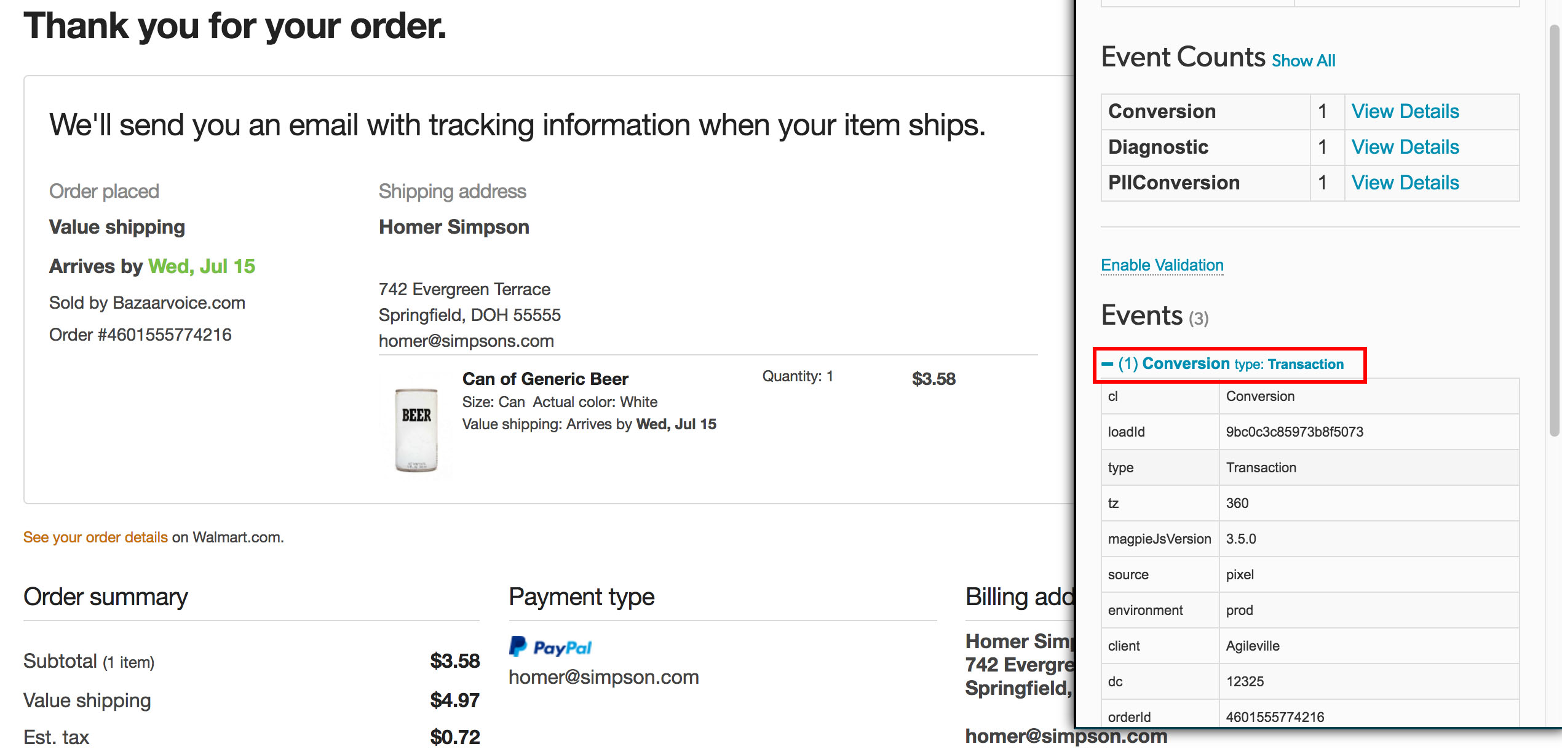The image size is (1562, 749).
Task: Click Arrives by Wed, Jul 15 text
Action: coord(152,266)
